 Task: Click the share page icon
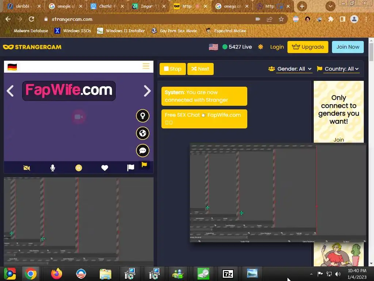[x=270, y=19]
